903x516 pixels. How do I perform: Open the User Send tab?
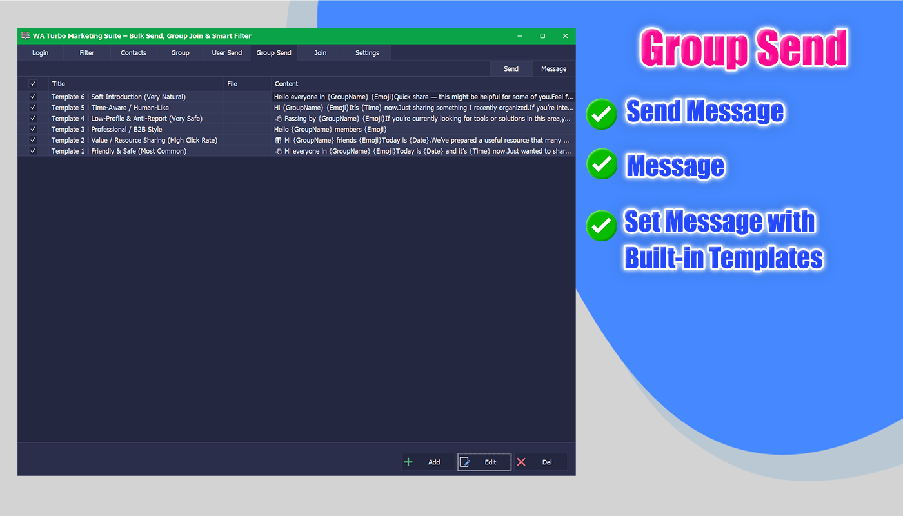click(x=227, y=53)
